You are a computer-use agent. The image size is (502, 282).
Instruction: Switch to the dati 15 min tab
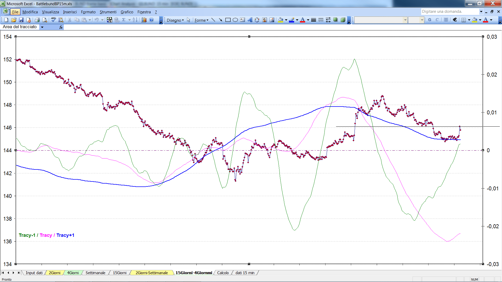pos(245,273)
